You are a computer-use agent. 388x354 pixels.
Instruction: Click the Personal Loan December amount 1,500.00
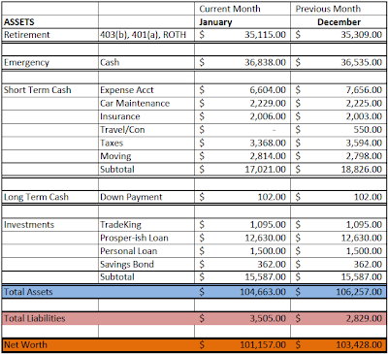point(364,251)
